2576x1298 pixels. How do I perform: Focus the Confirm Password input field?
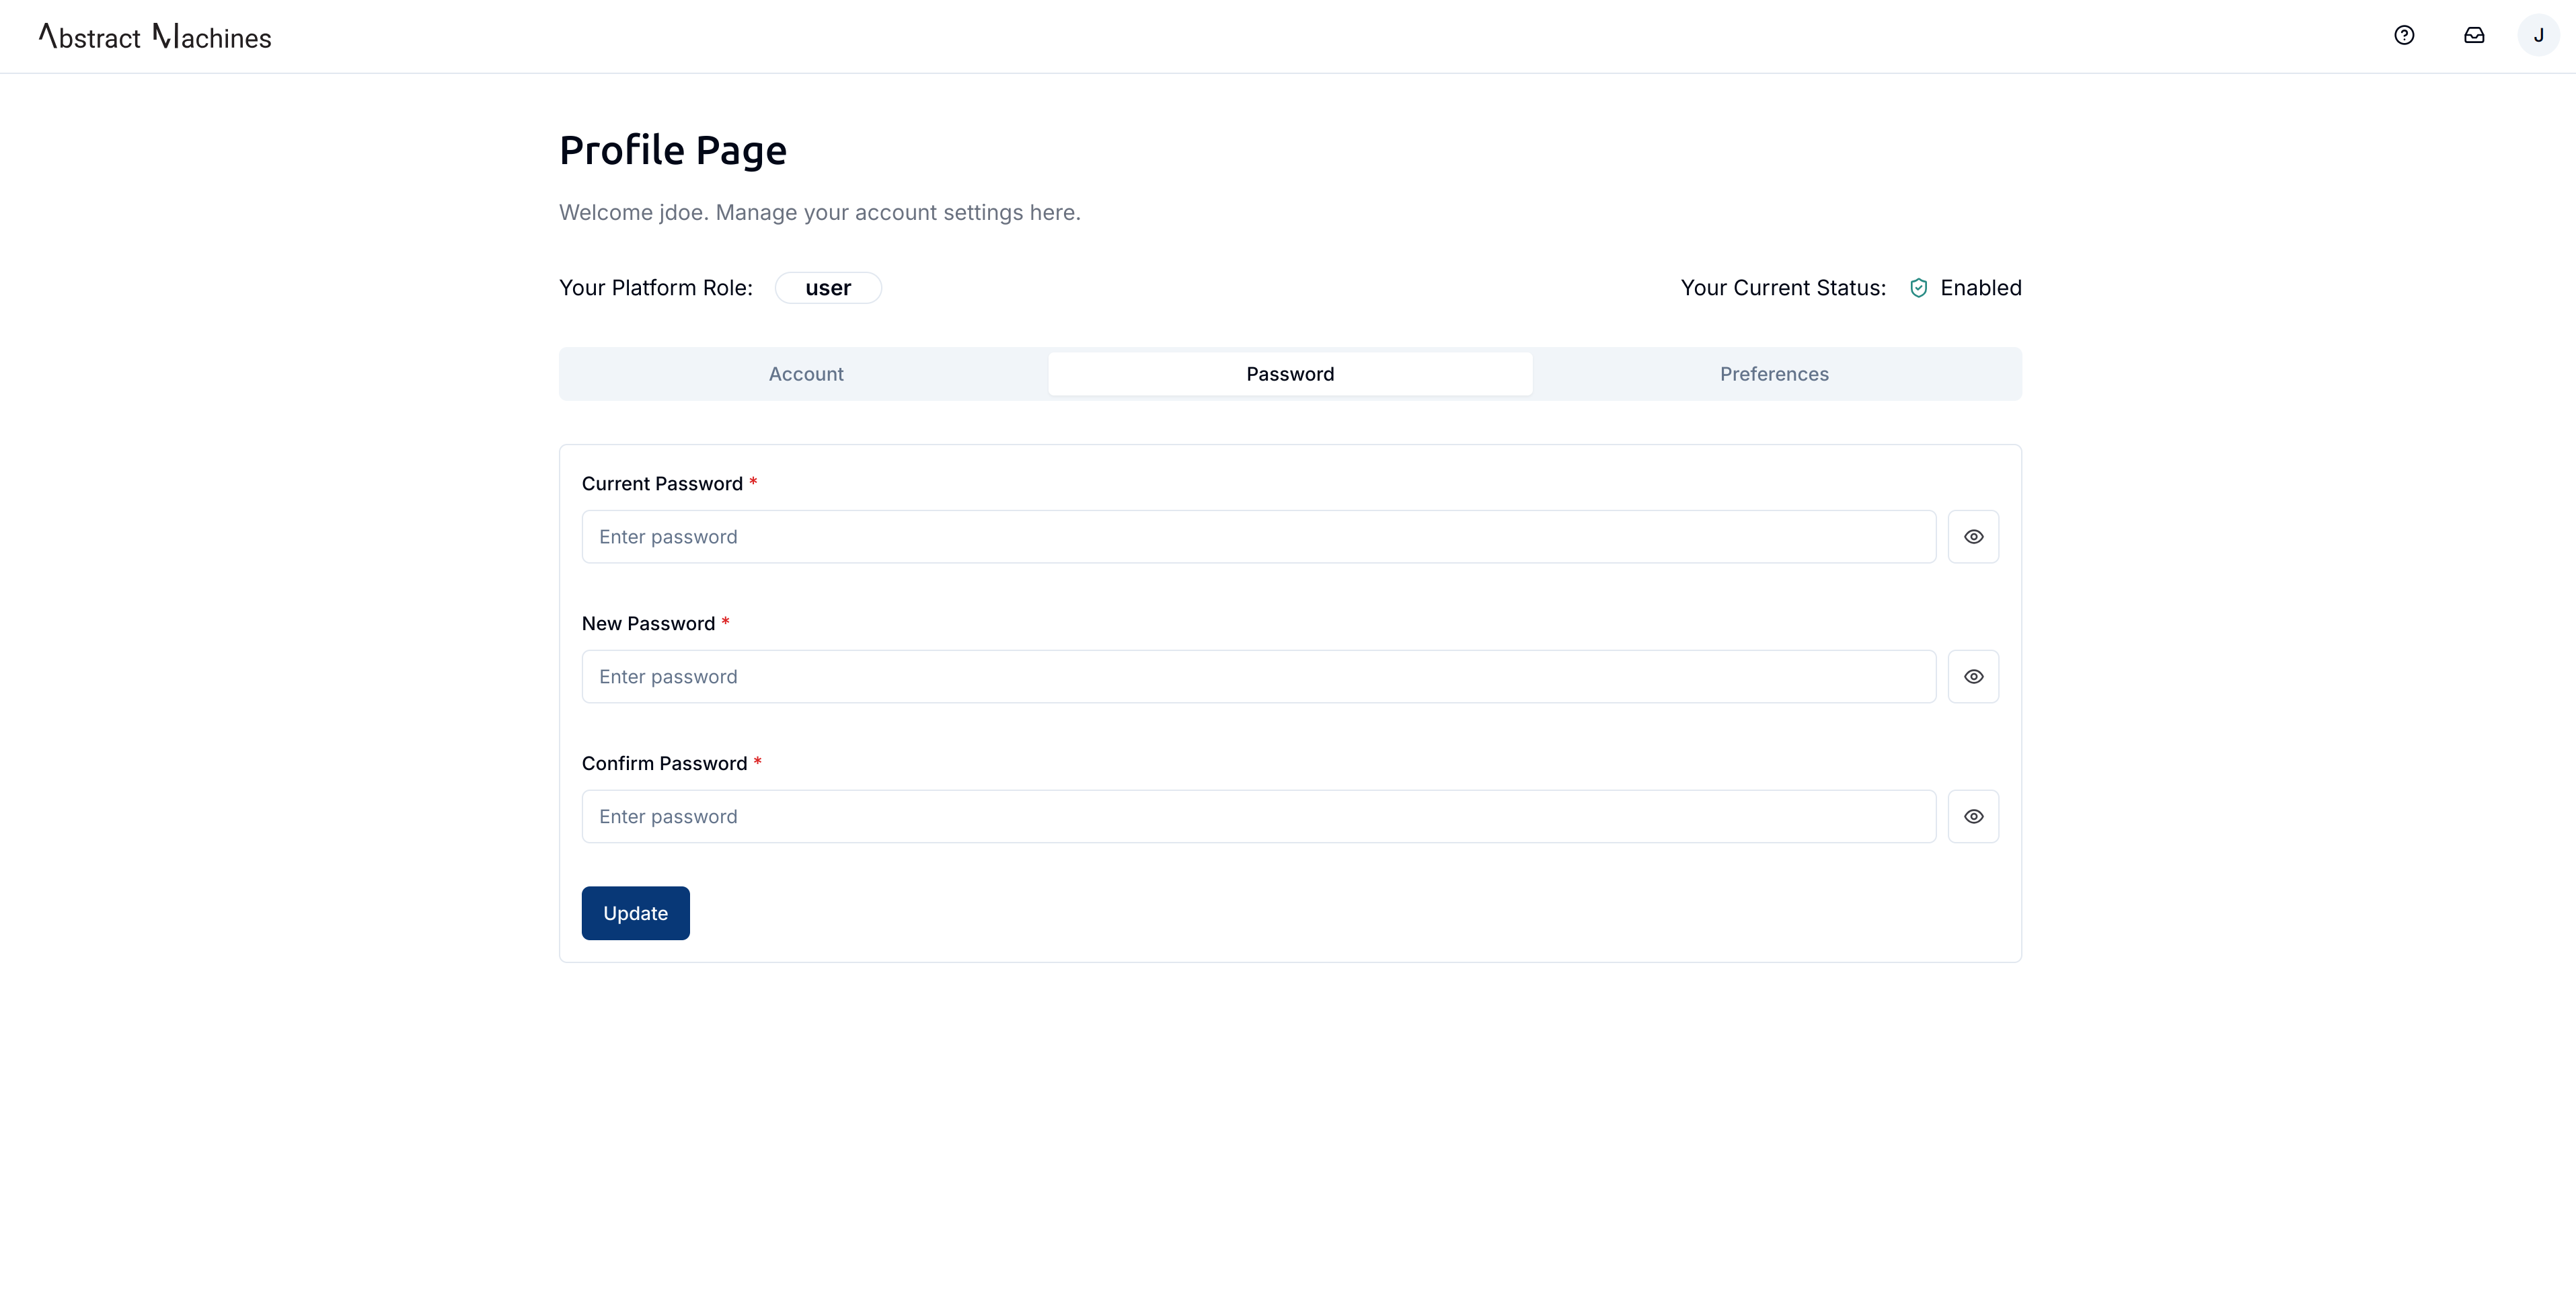click(1259, 817)
